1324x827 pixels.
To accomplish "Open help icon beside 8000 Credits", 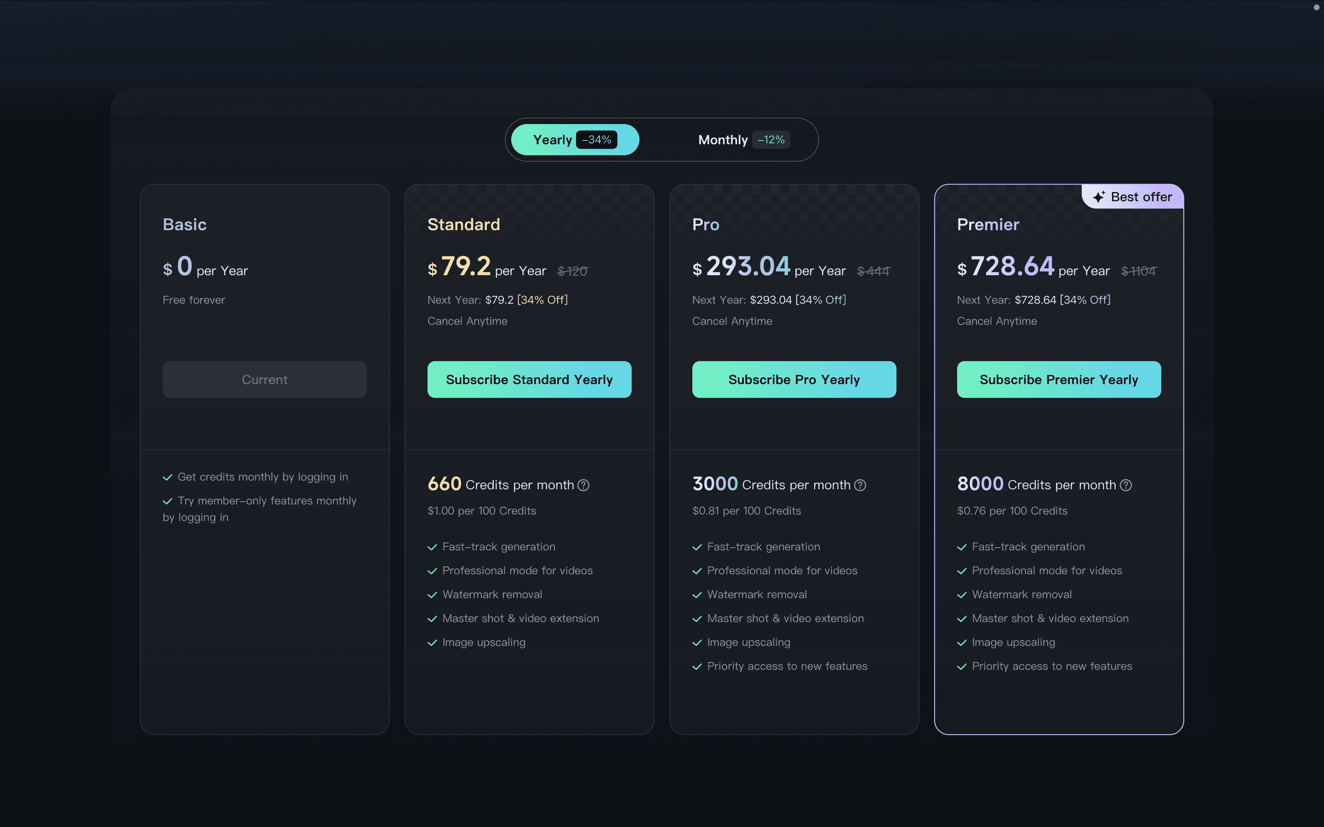I will click(1126, 485).
